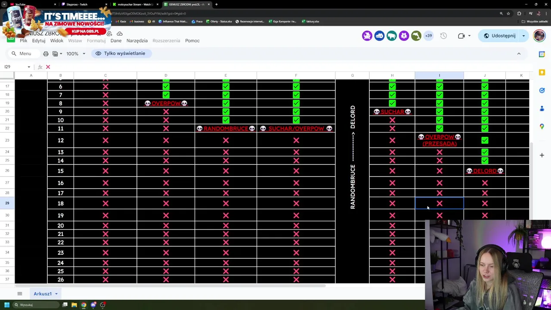The height and width of the screenshot is (310, 551).
Task: Open the Dane menu
Action: coord(116,40)
